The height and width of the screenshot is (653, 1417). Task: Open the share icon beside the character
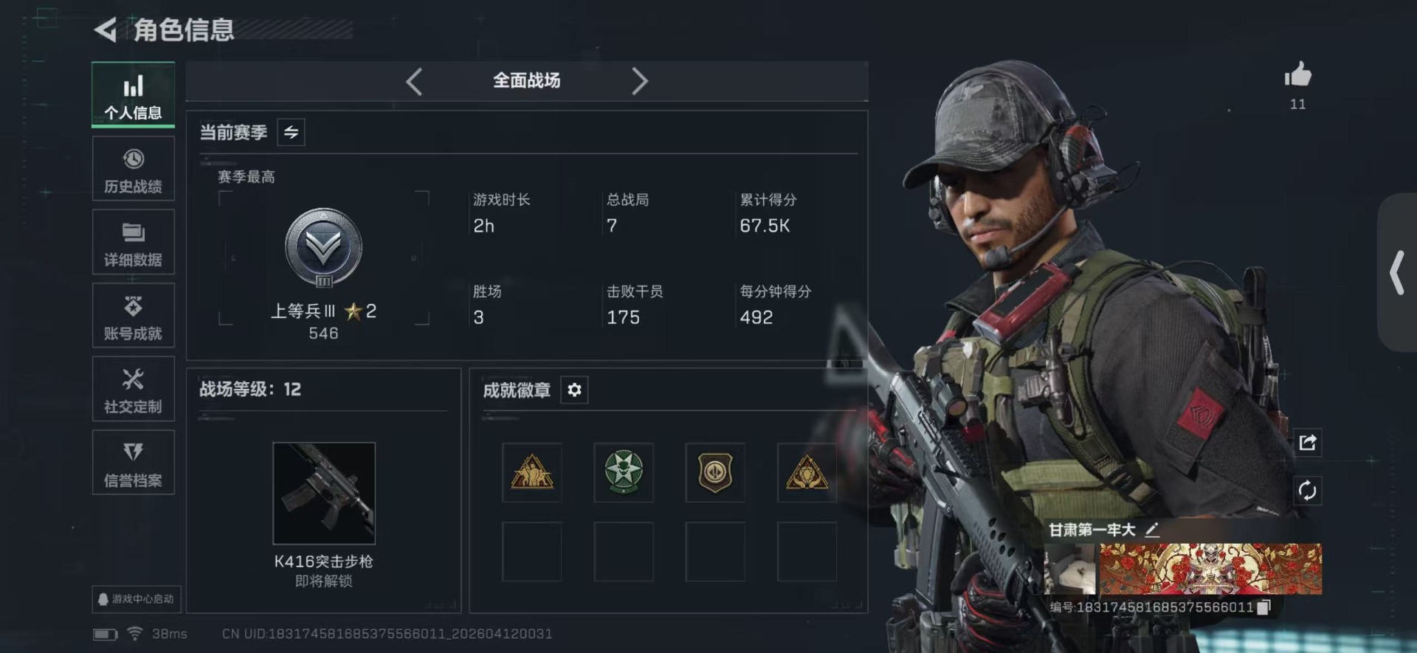coord(1307,443)
